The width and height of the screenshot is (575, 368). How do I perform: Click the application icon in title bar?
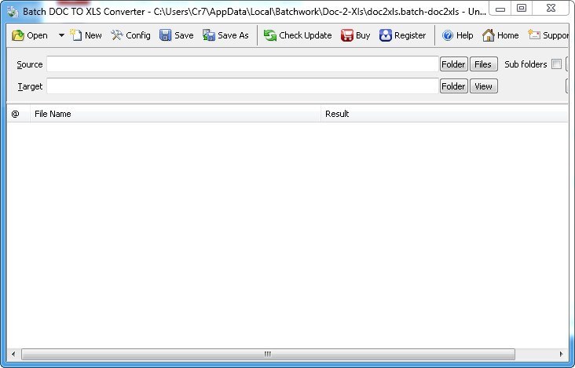click(x=13, y=11)
